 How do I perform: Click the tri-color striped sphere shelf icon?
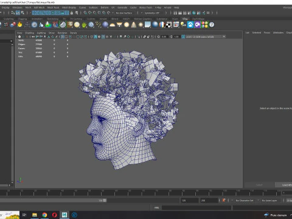[162, 25]
